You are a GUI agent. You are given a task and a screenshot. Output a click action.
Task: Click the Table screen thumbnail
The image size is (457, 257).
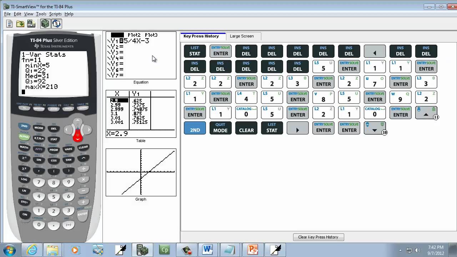point(141,114)
